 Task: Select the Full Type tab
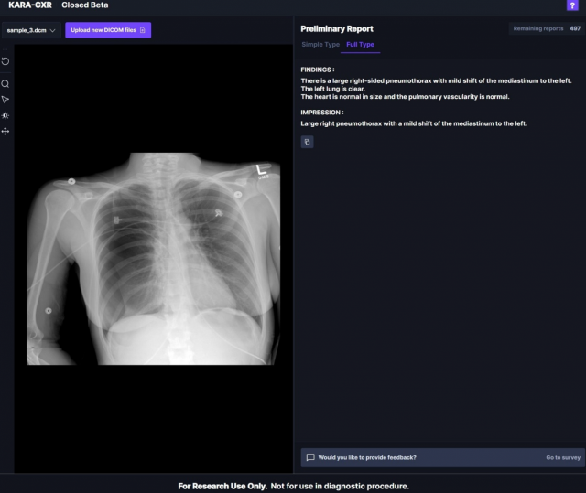click(360, 44)
